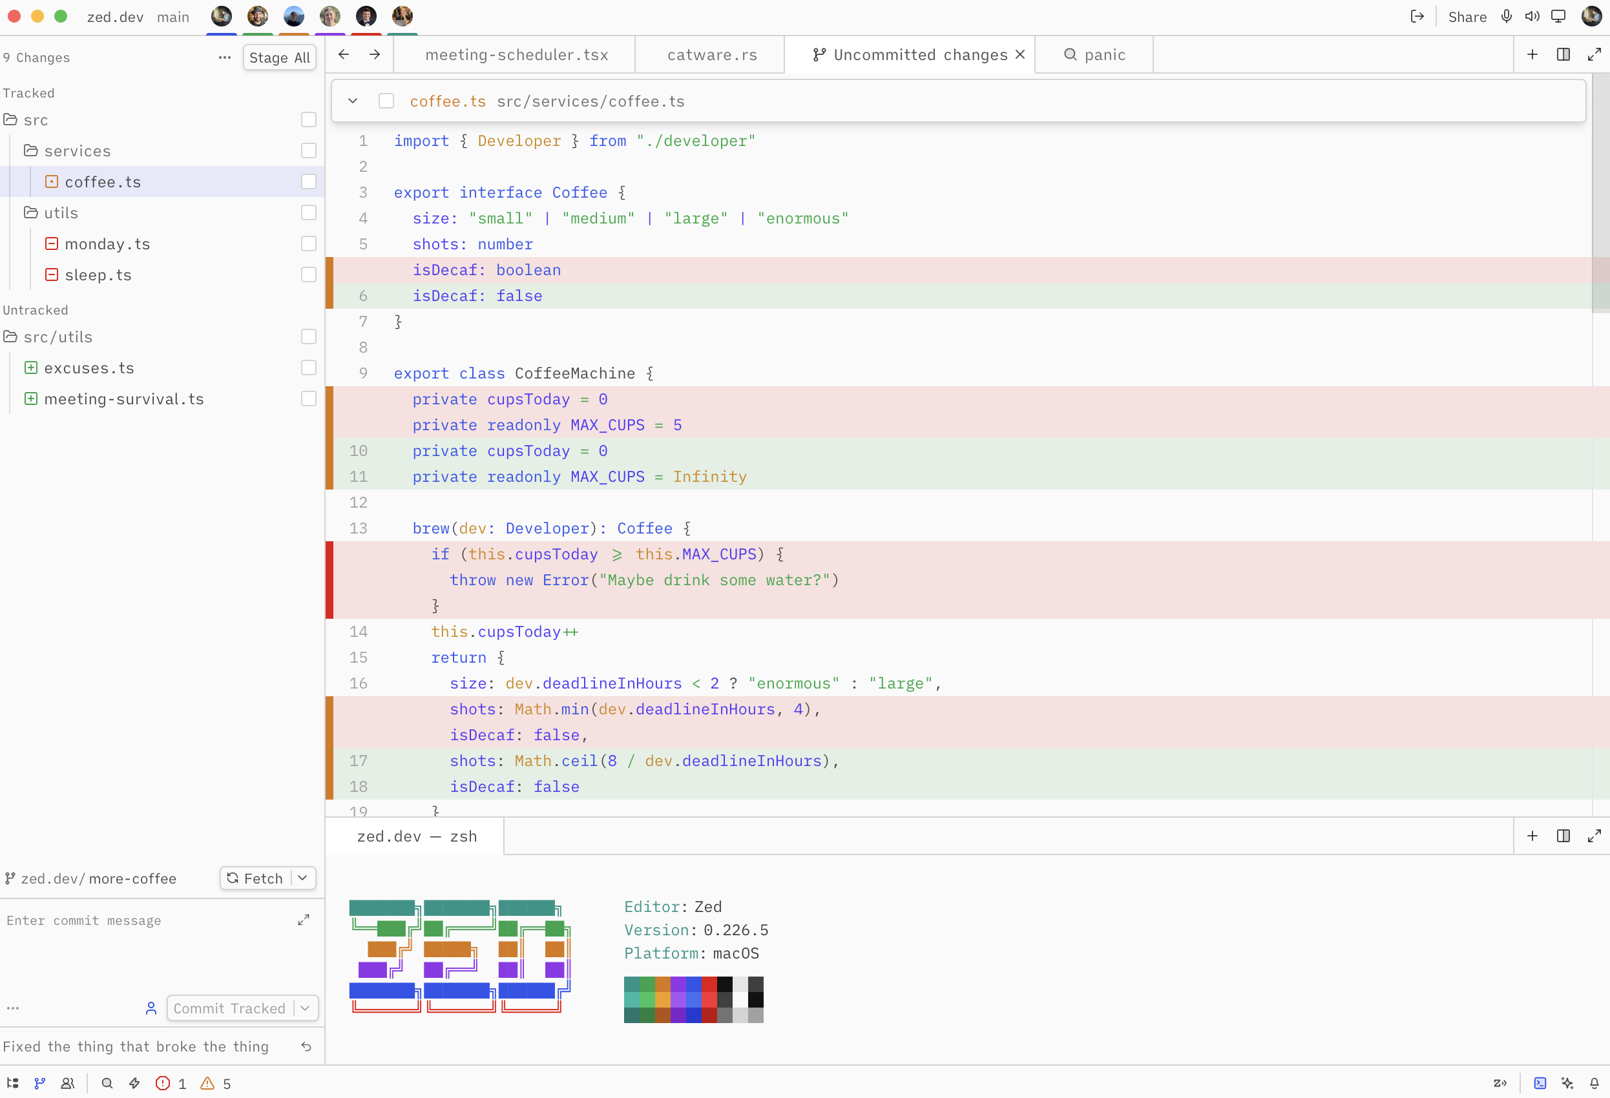
Task: Select the zed.dev — zsh terminal tab
Action: pos(416,836)
